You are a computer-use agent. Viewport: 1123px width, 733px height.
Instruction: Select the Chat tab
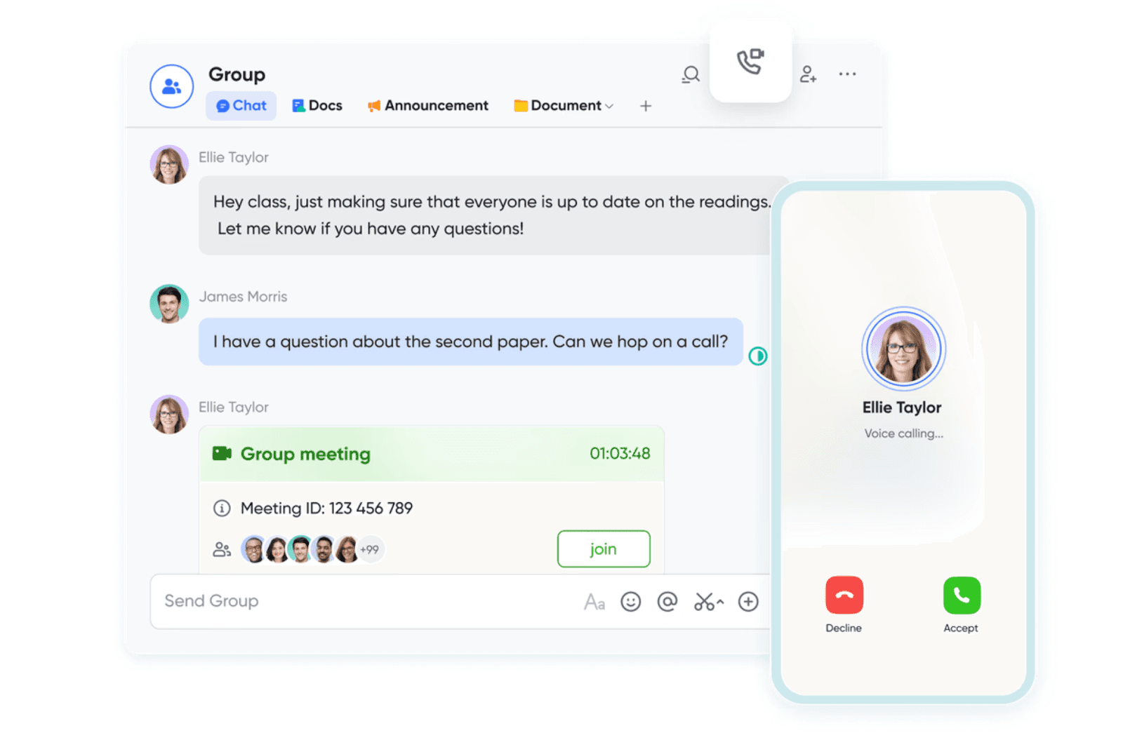[x=241, y=106]
